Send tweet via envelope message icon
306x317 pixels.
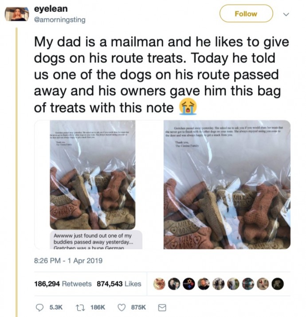coord(162,308)
